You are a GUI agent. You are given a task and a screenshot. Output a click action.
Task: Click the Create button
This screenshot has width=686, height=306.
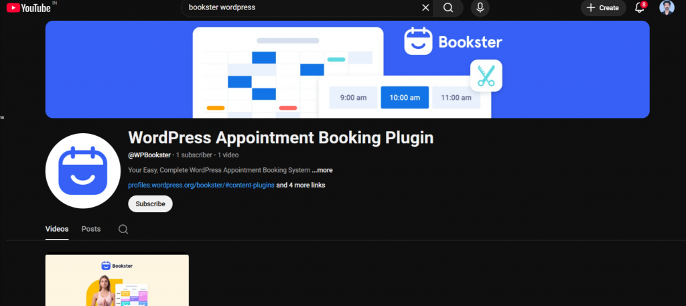(x=603, y=8)
